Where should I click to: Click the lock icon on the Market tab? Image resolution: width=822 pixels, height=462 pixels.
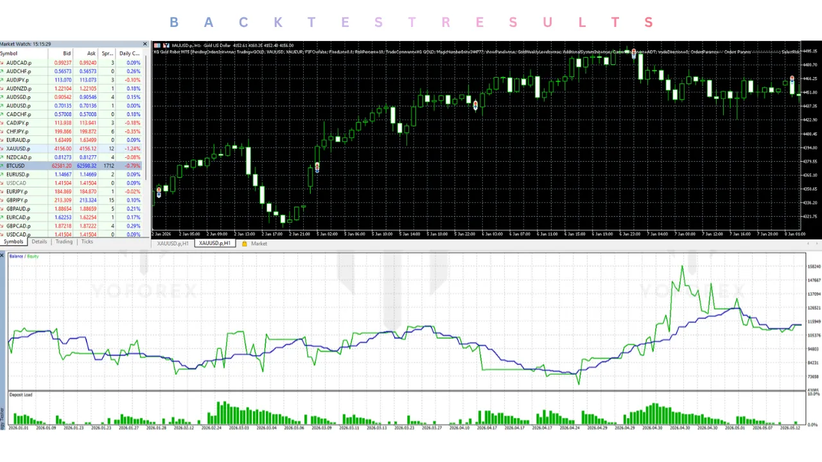(244, 244)
